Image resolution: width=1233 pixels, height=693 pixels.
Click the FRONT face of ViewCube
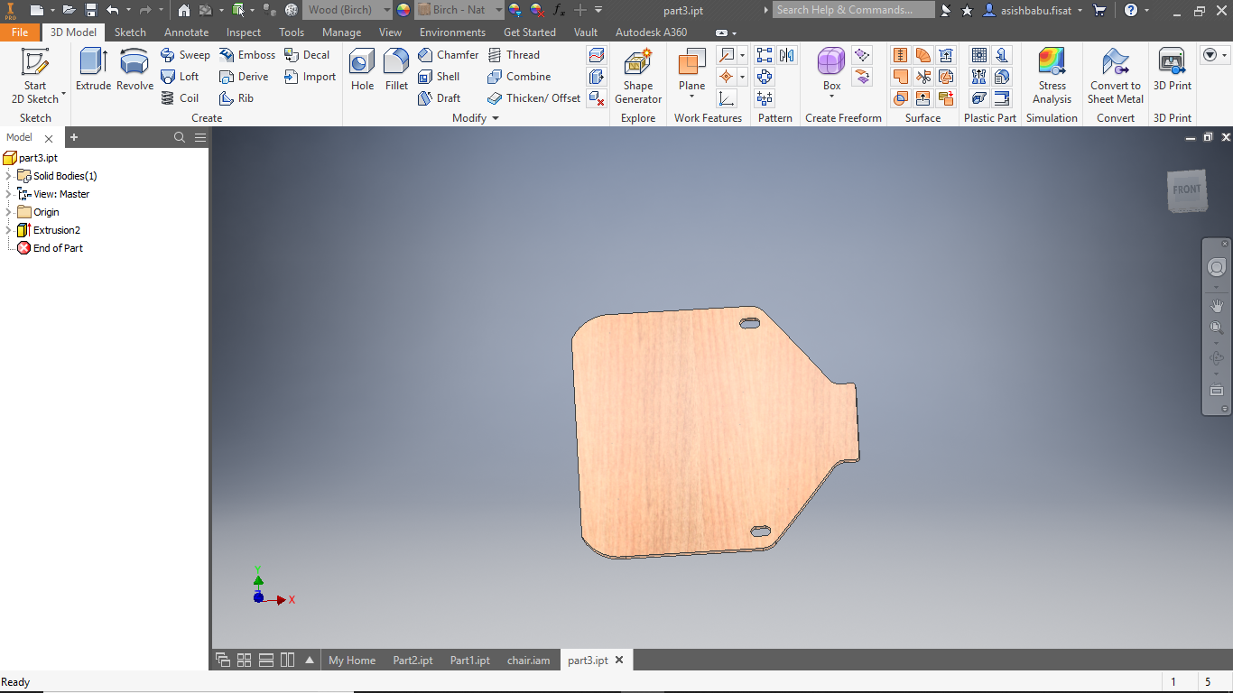click(x=1186, y=189)
